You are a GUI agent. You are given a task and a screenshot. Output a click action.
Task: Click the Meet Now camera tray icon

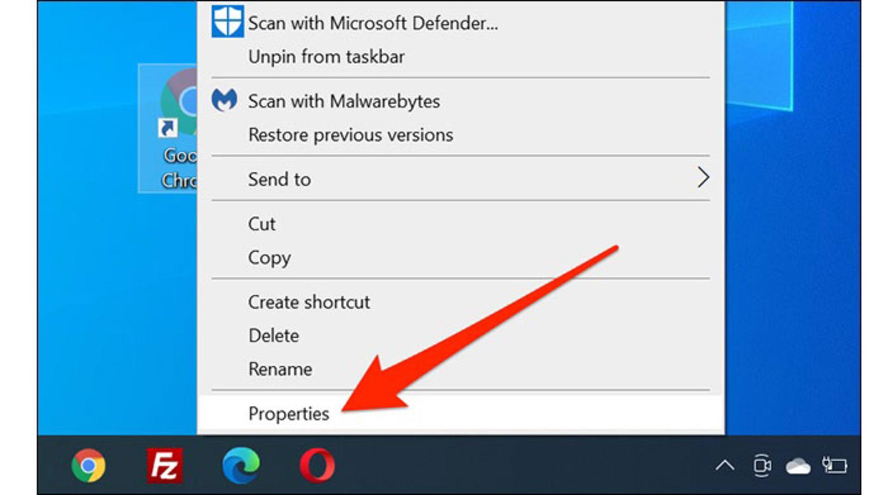(x=762, y=465)
